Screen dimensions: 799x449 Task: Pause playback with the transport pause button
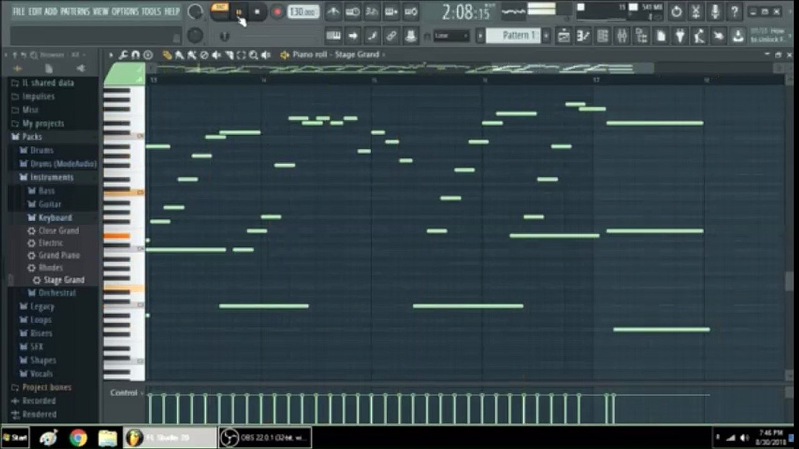click(238, 12)
